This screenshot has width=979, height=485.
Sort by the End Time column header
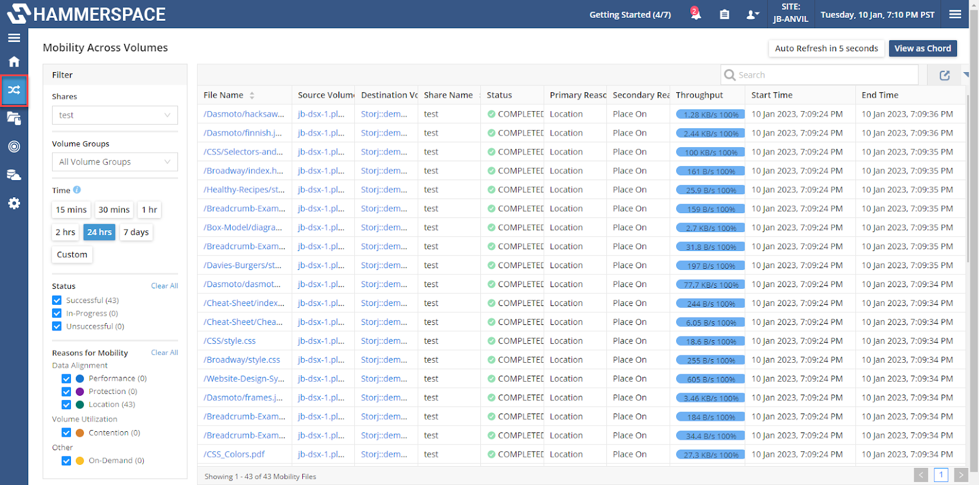[x=880, y=95]
